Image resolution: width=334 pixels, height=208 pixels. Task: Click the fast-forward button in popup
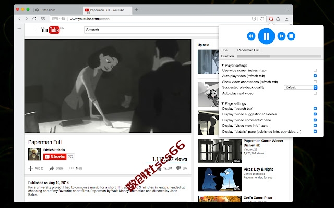coord(281,36)
